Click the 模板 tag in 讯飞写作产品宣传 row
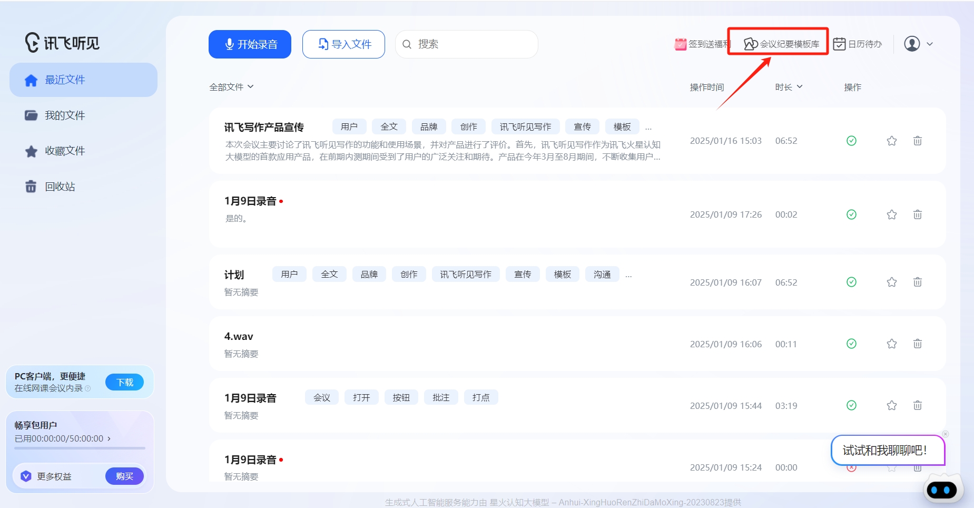 [x=622, y=126]
